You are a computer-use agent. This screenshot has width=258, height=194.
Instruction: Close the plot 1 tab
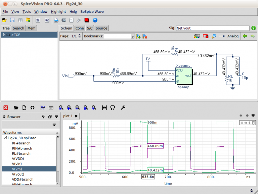coord(76,116)
